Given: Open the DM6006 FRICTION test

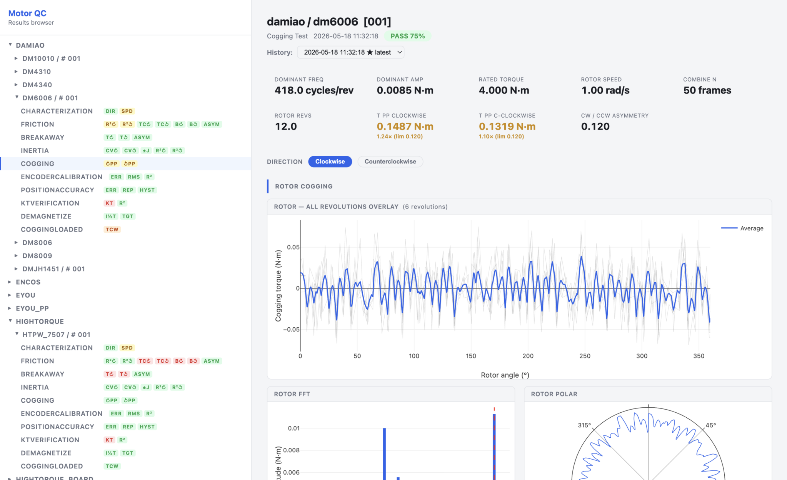Looking at the screenshot, I should point(37,124).
